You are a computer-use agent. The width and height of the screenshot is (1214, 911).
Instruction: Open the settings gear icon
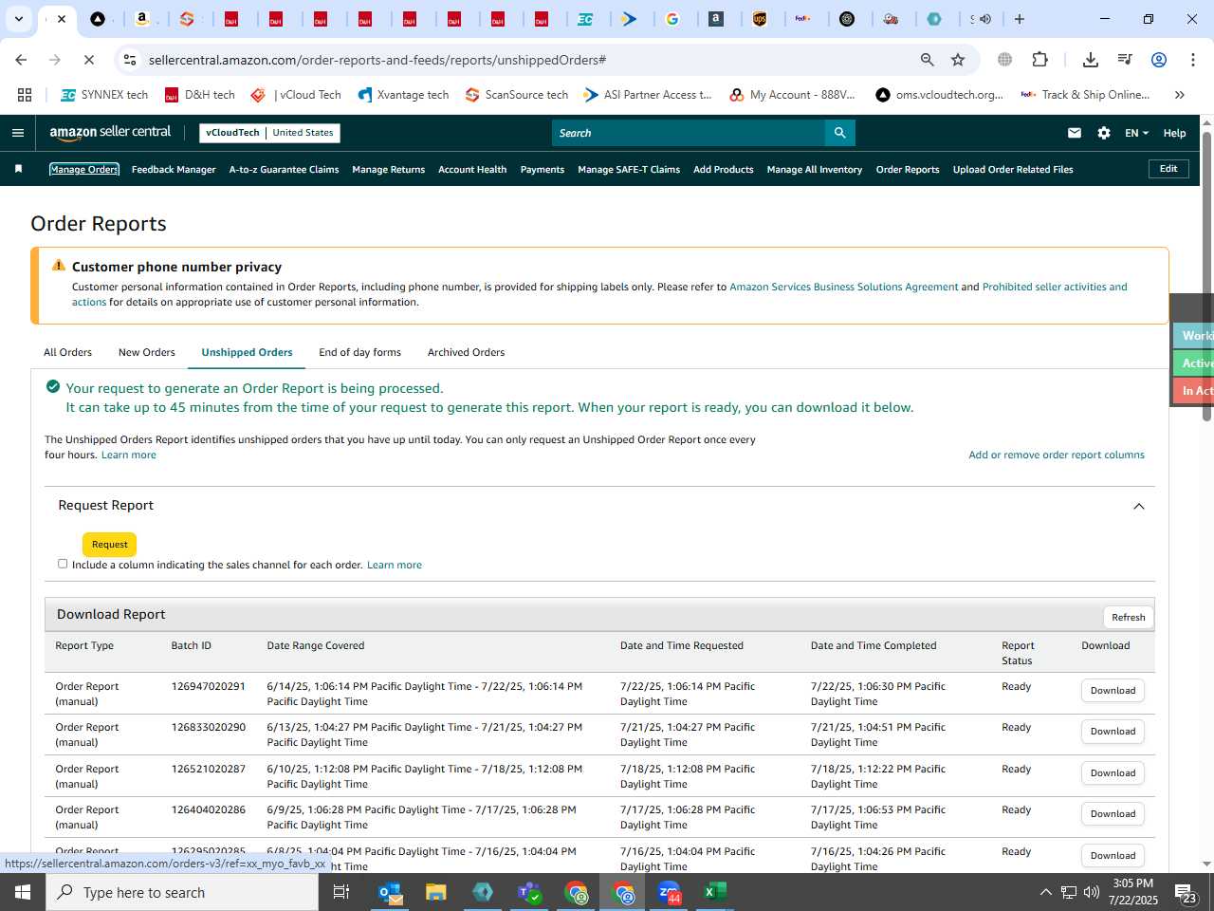pyautogui.click(x=1104, y=133)
